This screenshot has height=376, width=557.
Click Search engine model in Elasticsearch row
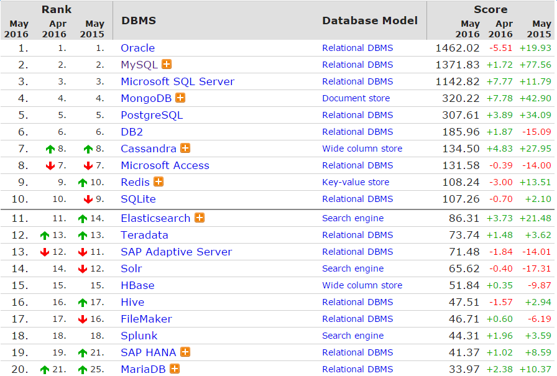pyautogui.click(x=352, y=218)
